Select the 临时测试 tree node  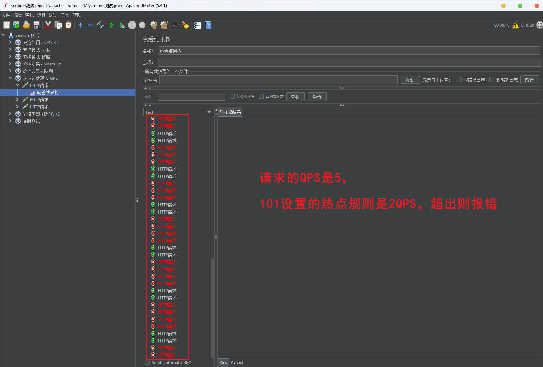click(31, 121)
